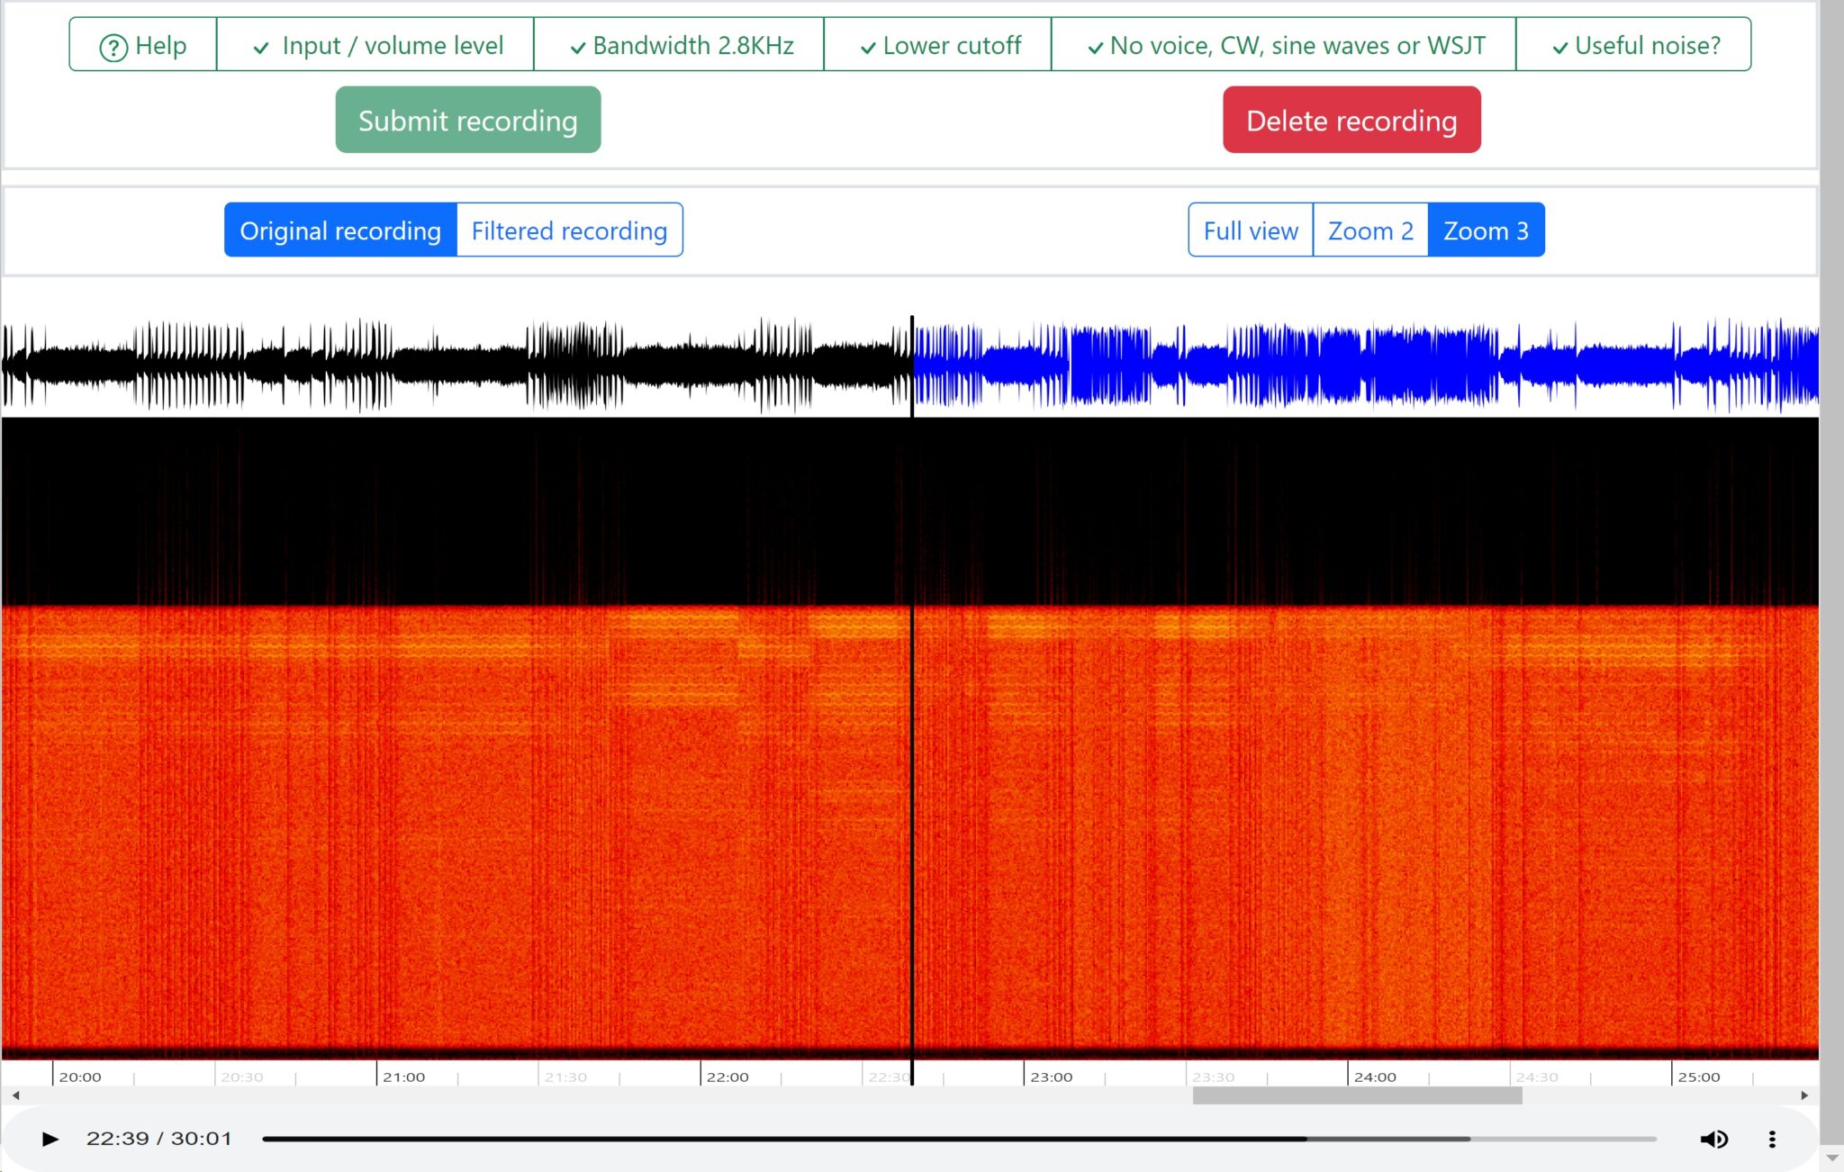
Task: Mute audio using the speaker icon
Action: pyautogui.click(x=1714, y=1138)
